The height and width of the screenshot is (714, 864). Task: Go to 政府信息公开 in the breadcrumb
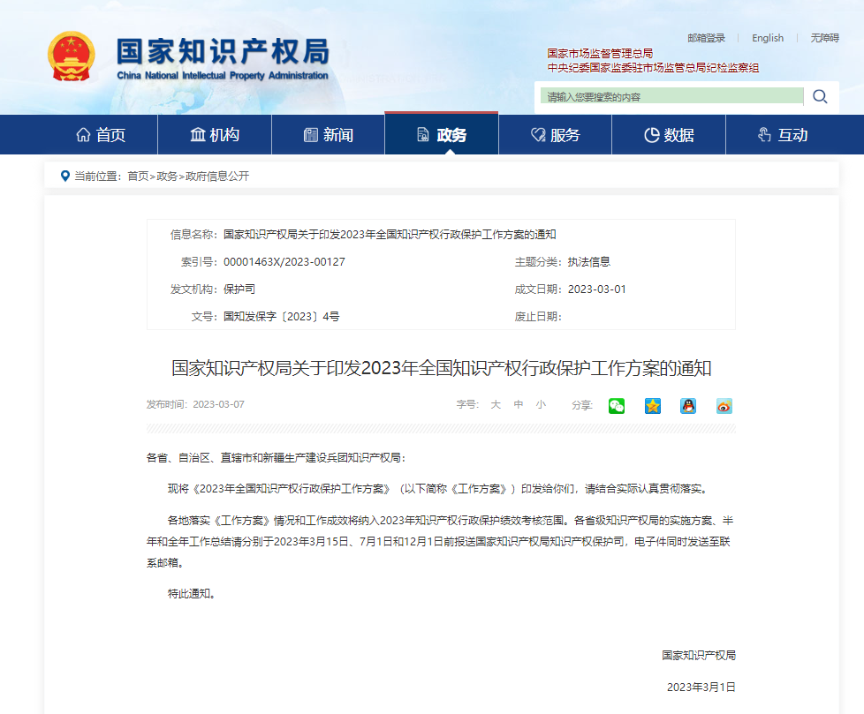pos(217,177)
